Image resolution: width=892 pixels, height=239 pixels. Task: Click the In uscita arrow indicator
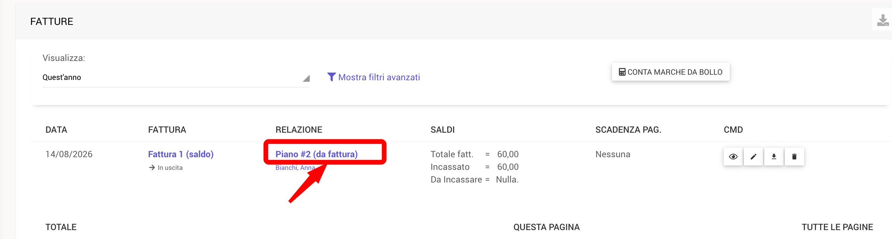(x=152, y=168)
